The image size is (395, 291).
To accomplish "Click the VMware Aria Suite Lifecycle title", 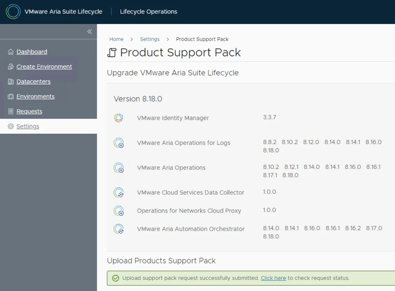I will tap(64, 12).
